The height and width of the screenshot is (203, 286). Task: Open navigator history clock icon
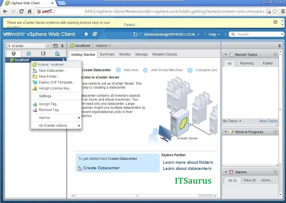coord(56,46)
